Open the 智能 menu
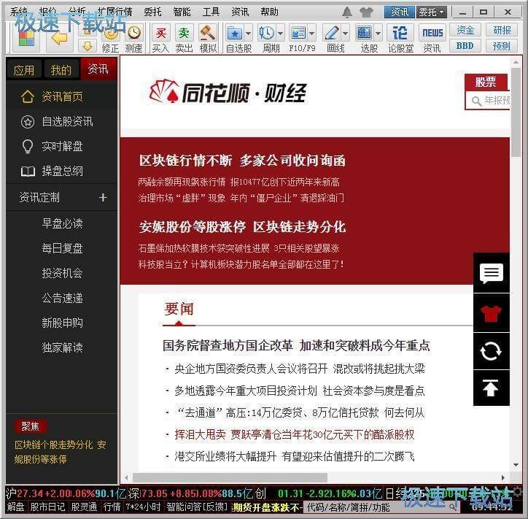 click(182, 12)
